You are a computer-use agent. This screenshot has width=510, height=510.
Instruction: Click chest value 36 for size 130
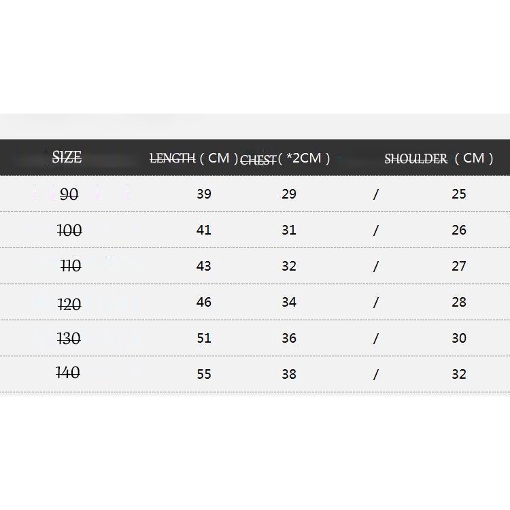point(289,338)
